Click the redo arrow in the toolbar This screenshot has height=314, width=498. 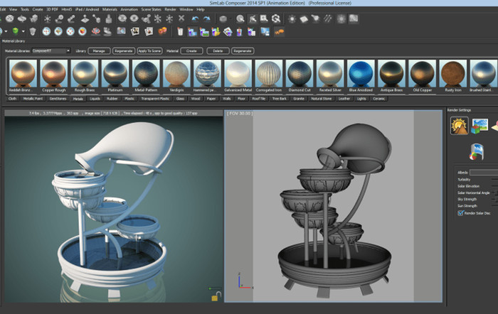pos(207,18)
